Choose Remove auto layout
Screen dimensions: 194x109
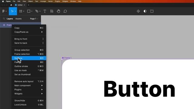click(29, 81)
